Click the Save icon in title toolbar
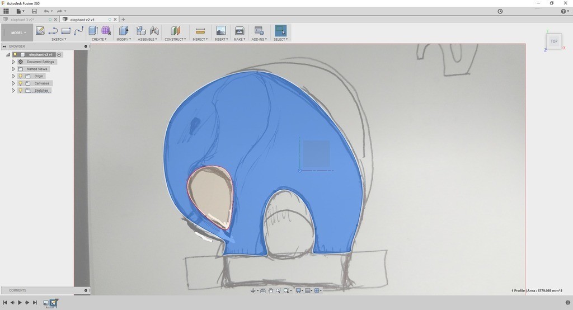 [34, 11]
